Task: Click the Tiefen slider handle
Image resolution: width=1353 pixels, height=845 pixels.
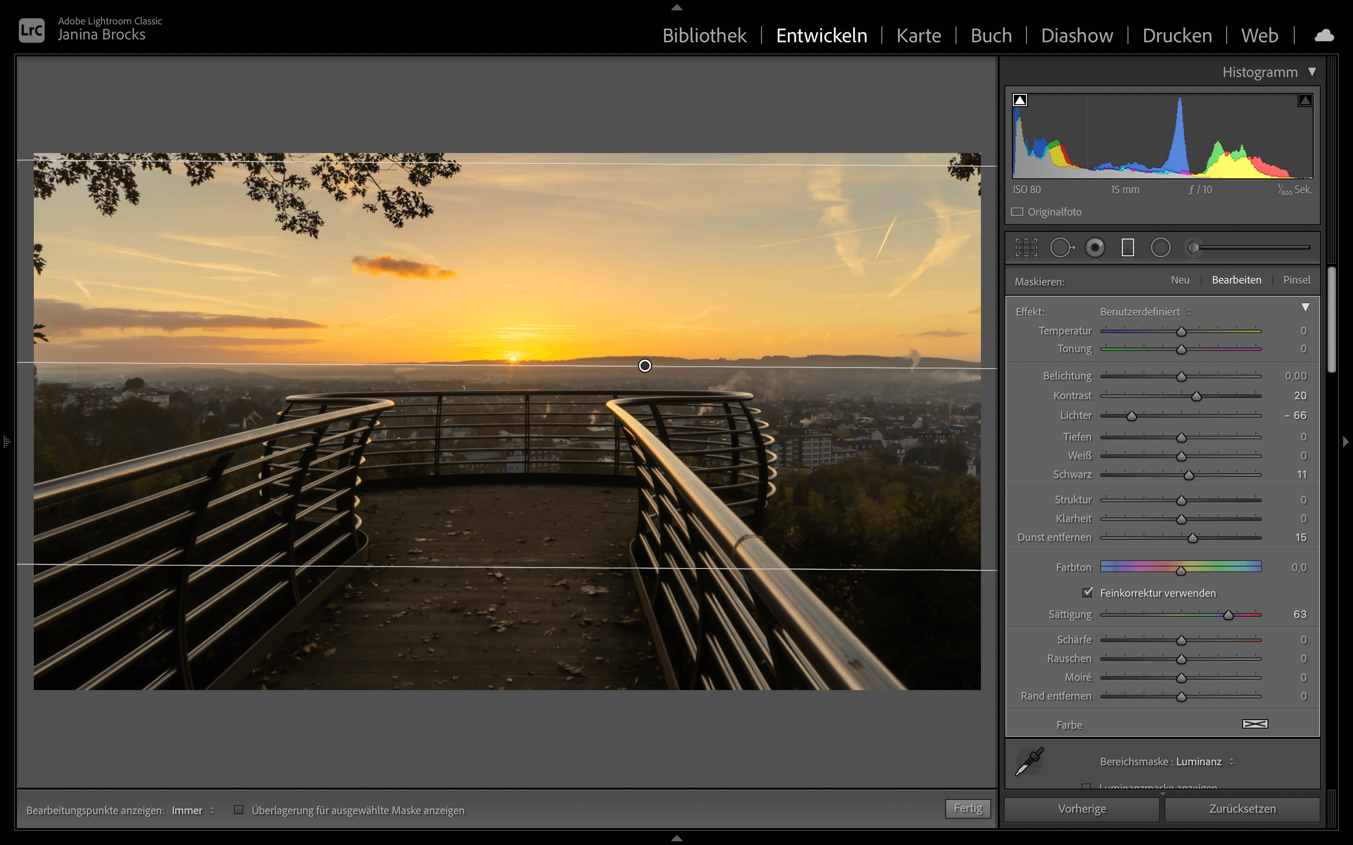Action: (x=1181, y=438)
